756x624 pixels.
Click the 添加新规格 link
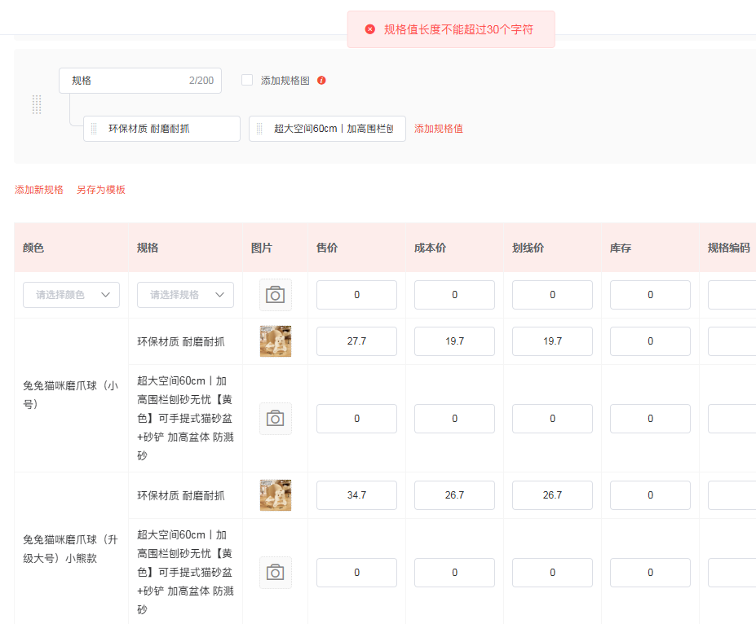(39, 190)
